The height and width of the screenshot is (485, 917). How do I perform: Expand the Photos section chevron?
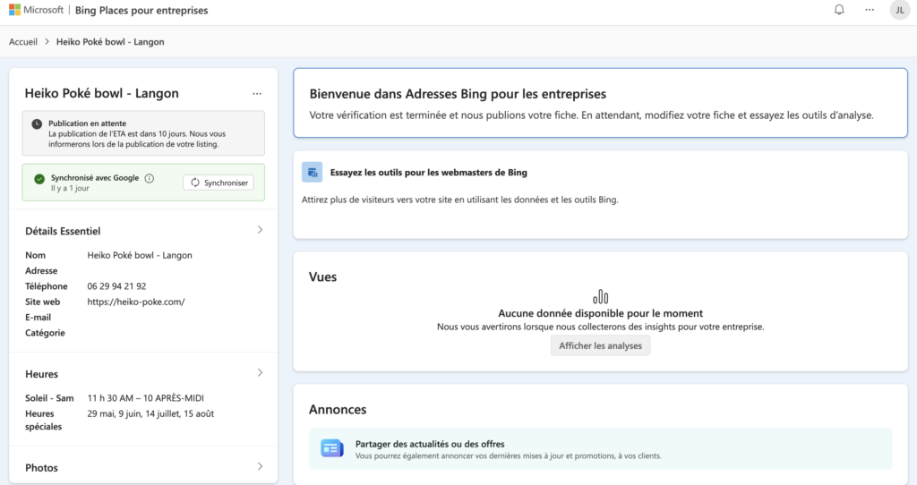pyautogui.click(x=260, y=466)
